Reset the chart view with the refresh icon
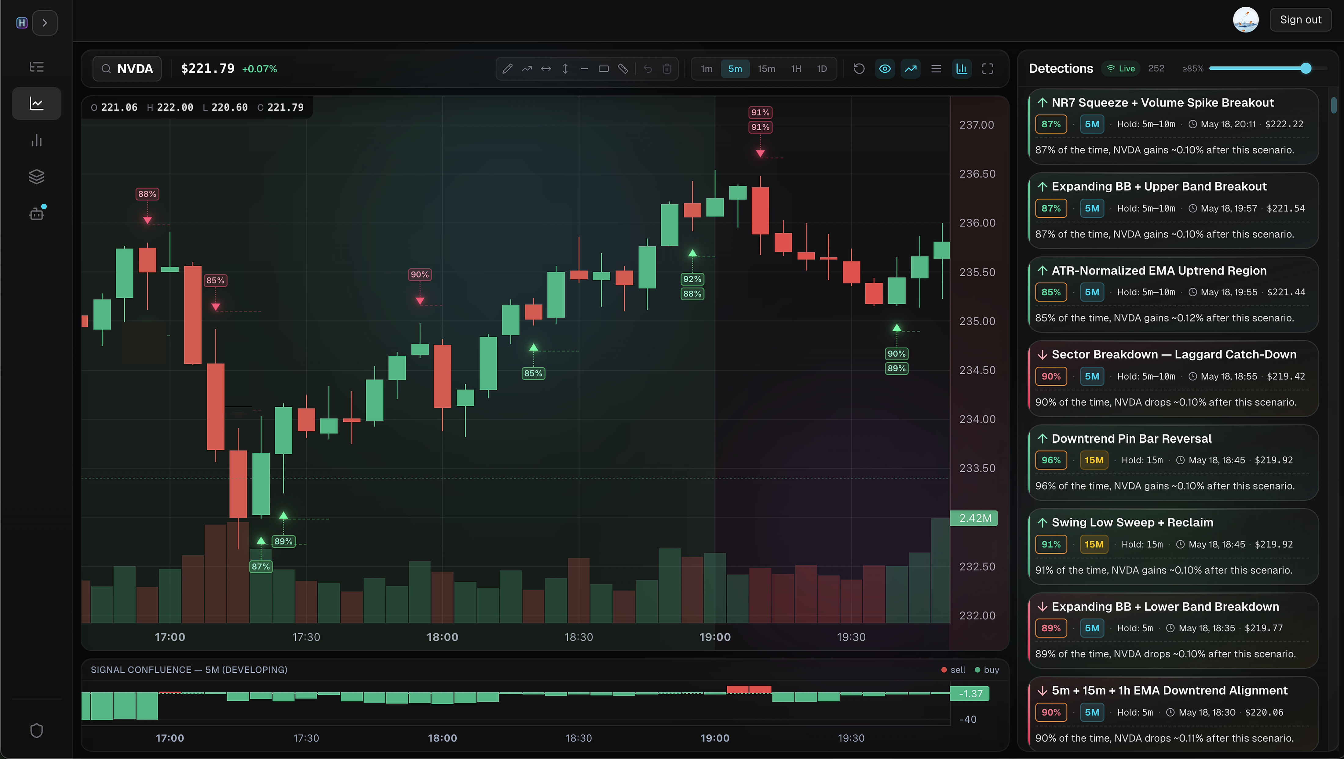 859,69
